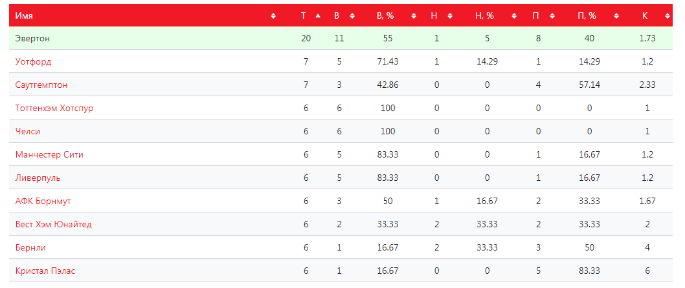Open the Ливерпуль team link
This screenshot has width=685, height=288.
tap(38, 178)
